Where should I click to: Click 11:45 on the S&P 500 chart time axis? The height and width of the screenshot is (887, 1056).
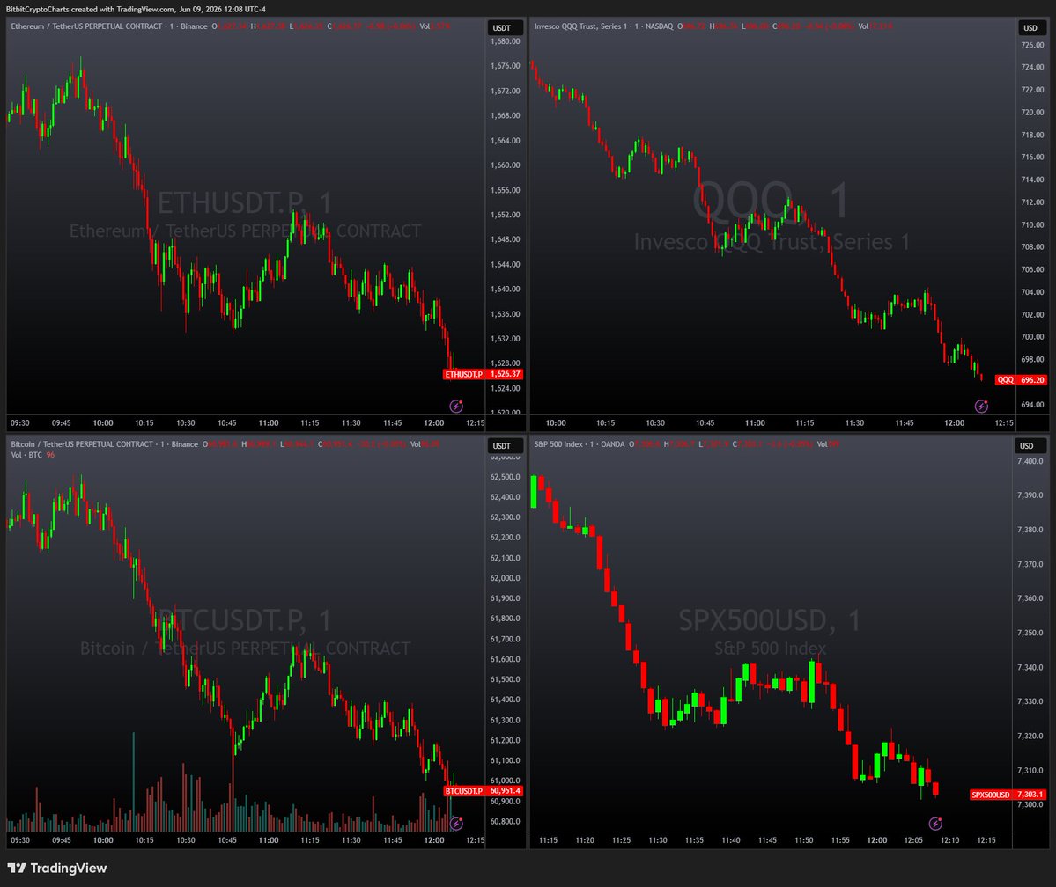pos(767,839)
